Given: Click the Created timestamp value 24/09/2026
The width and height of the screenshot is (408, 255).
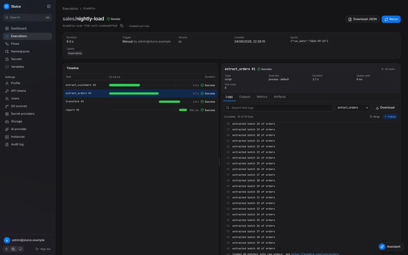Looking at the screenshot, I should point(250,41).
